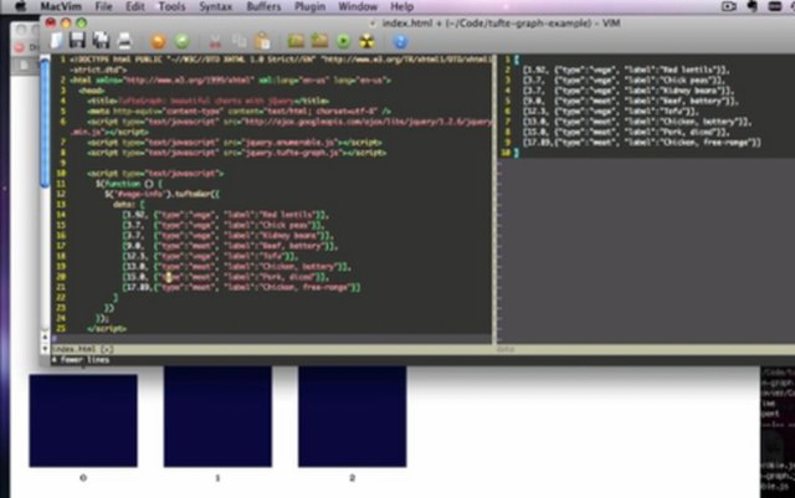Paste using the clipboard toolbar icon
This screenshot has width=795, height=498.
point(262,41)
